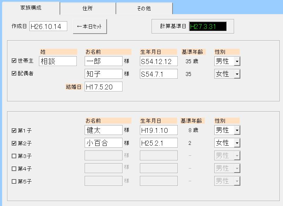
Task: Click the green 計算基準日 date field
Action: (x=208, y=27)
